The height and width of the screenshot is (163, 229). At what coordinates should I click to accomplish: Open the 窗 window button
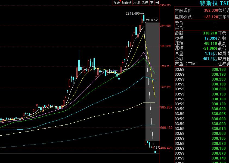tap(152, 3)
